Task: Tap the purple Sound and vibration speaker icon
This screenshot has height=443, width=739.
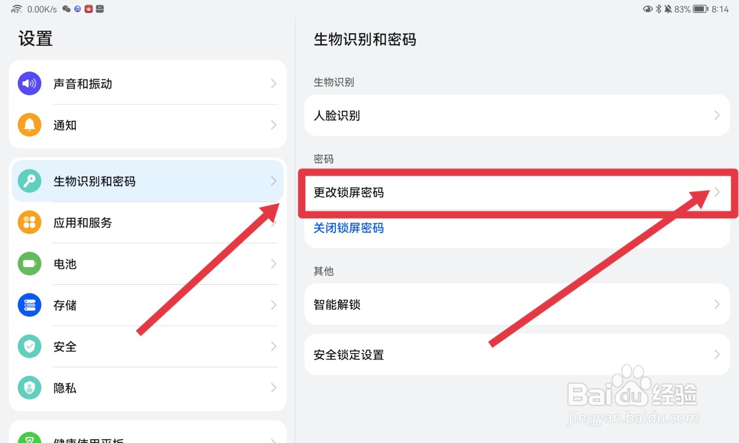Action: (x=30, y=84)
